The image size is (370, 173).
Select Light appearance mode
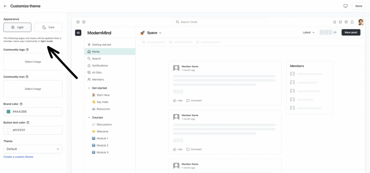coord(17,27)
